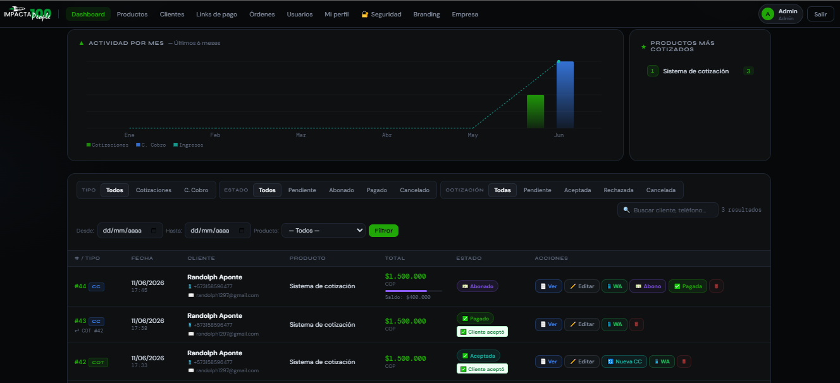
Task: Open Admin avatar profile circle
Action: click(768, 14)
